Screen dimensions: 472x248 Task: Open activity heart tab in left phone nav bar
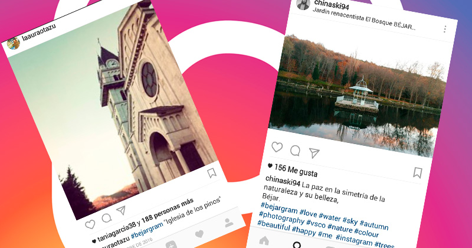tap(199, 234)
